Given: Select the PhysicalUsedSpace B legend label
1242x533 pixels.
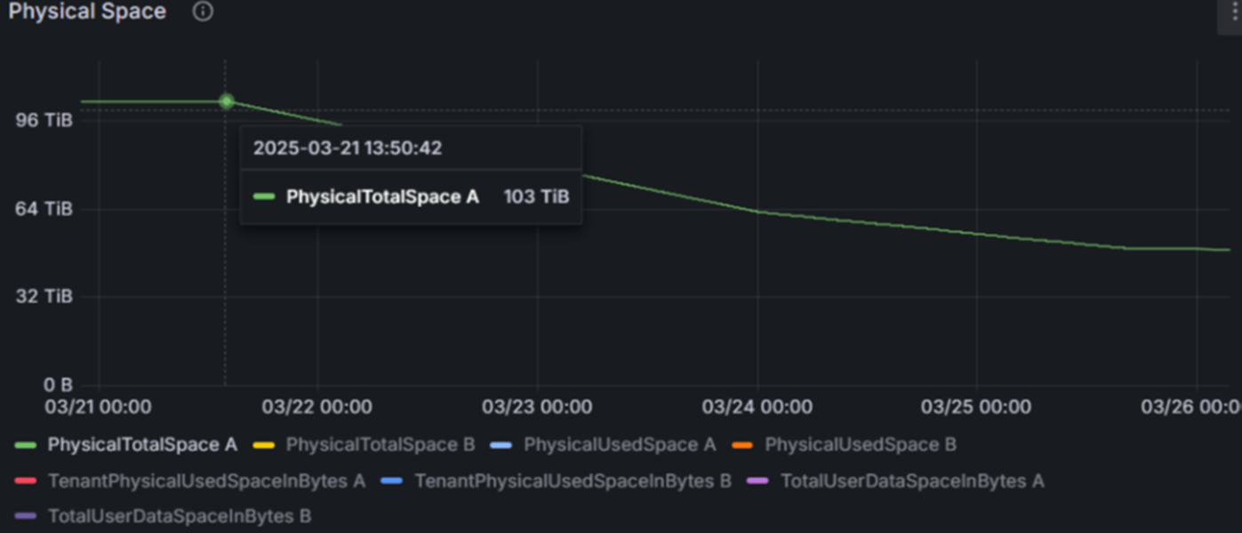Looking at the screenshot, I should tap(860, 445).
